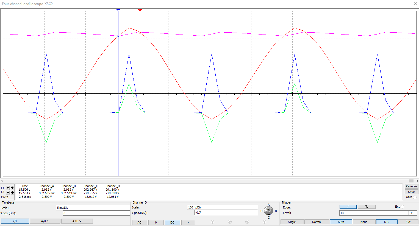
Task: Click the channel selector rotary knob
Action: coord(268,211)
